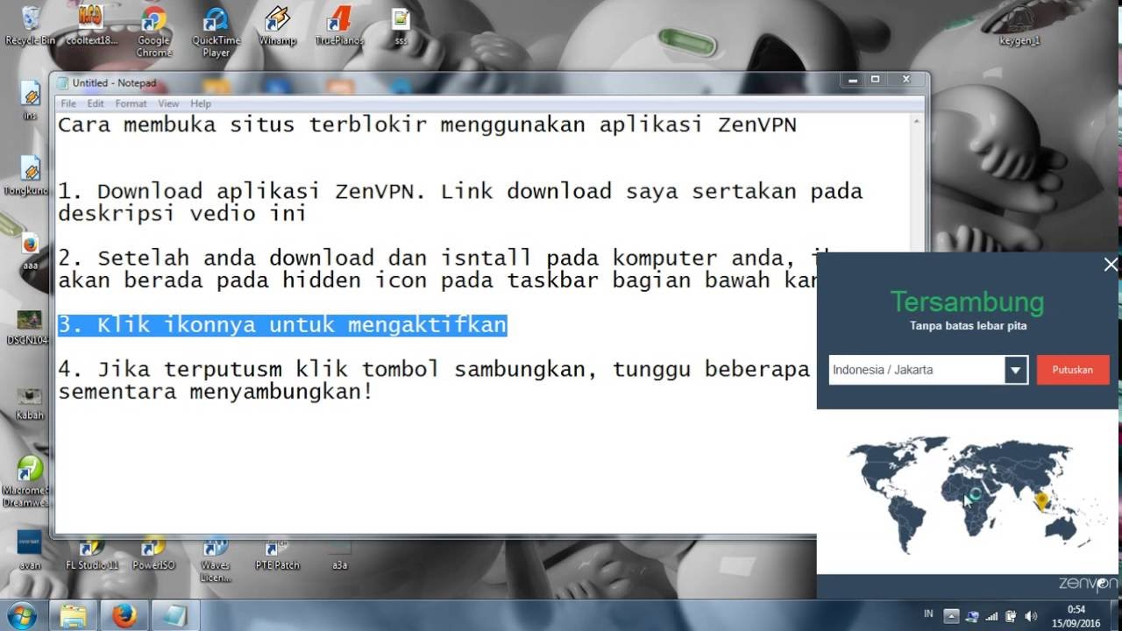1122x631 pixels.
Task: Click the highlighted line 3 text
Action: (x=282, y=325)
